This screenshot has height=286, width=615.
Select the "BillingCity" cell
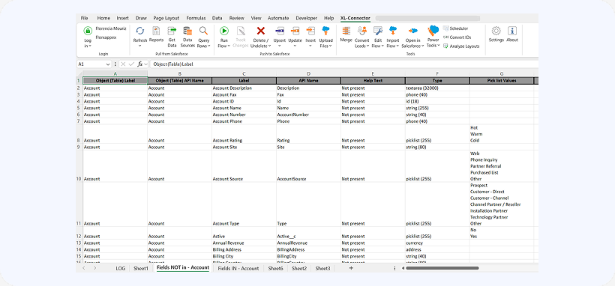point(308,256)
